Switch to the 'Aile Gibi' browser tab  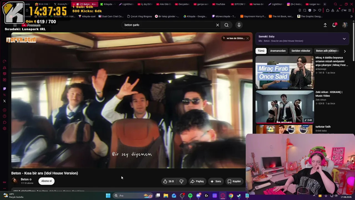tap(164, 4)
